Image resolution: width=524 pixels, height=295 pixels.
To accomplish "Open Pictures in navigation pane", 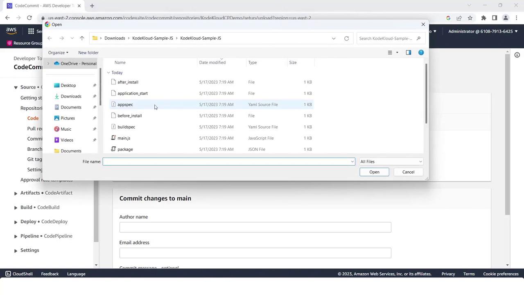I will pyautogui.click(x=68, y=118).
